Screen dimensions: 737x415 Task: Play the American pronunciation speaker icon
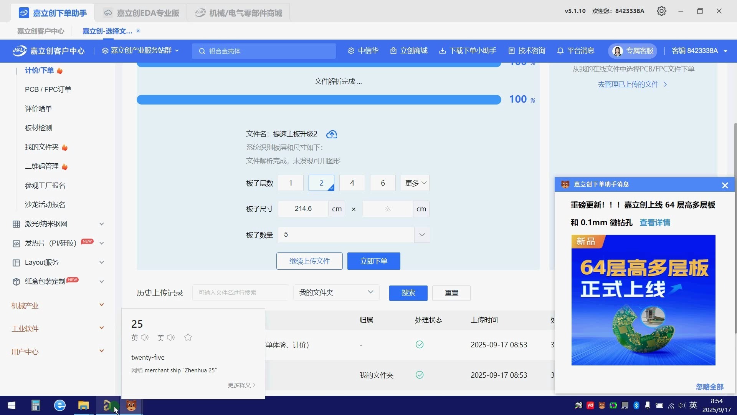[171, 337]
